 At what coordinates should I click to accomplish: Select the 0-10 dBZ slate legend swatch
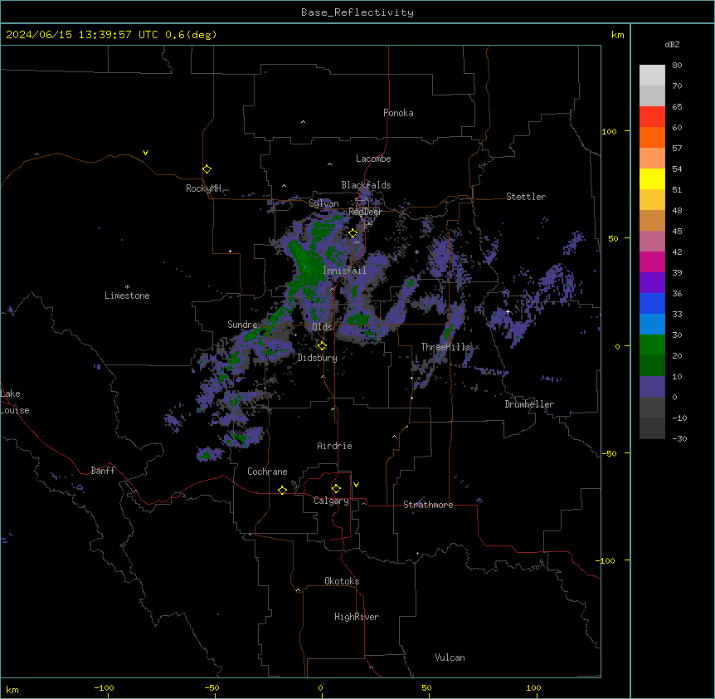pos(652,387)
